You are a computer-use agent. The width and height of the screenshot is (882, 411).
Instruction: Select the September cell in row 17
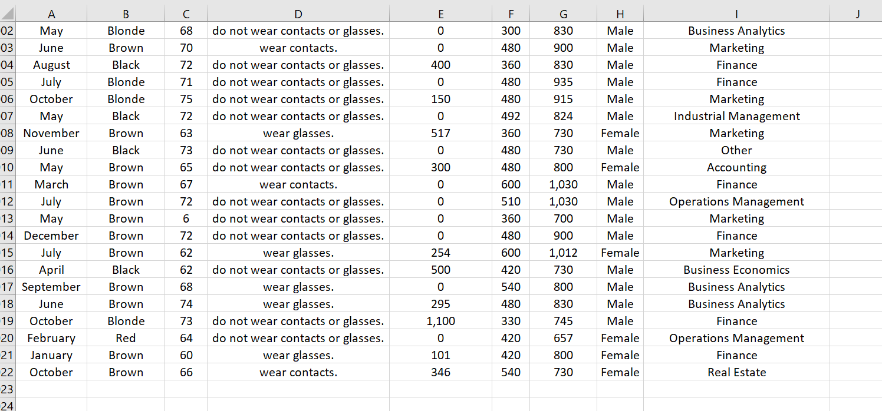point(51,287)
